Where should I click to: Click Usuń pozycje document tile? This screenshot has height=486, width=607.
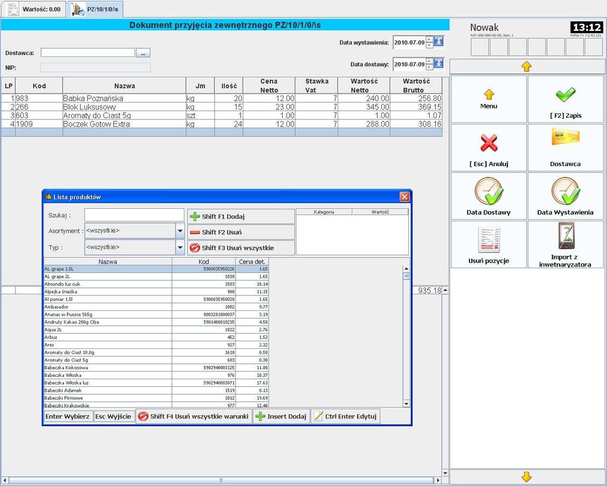tap(488, 244)
